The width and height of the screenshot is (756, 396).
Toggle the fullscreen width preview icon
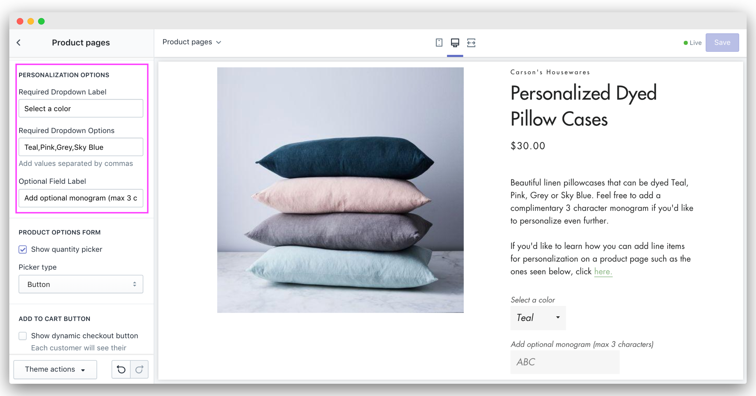pyautogui.click(x=471, y=43)
